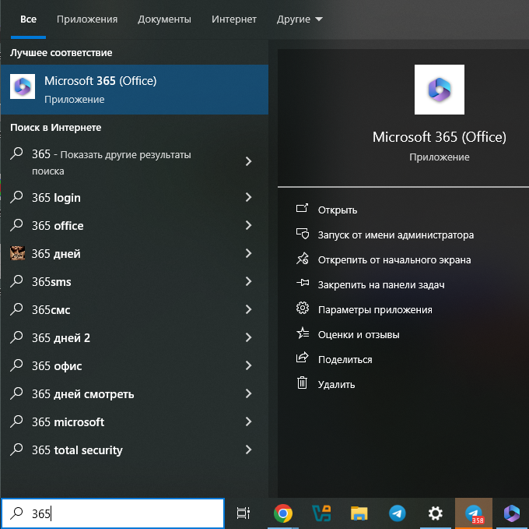Click Удалить to uninstall app
Image resolution: width=529 pixels, height=529 pixels.
click(x=336, y=385)
